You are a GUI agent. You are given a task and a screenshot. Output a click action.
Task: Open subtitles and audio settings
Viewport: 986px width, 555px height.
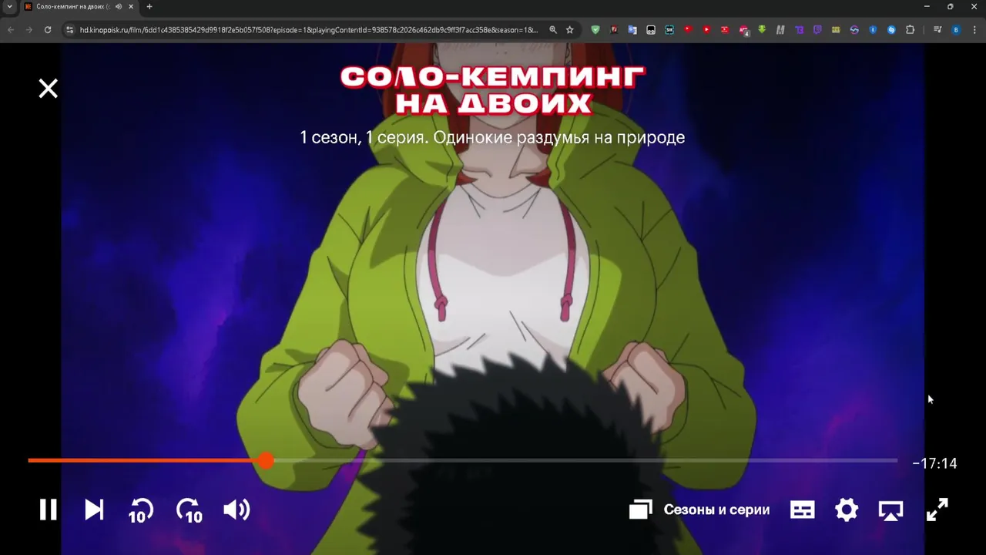(802, 510)
